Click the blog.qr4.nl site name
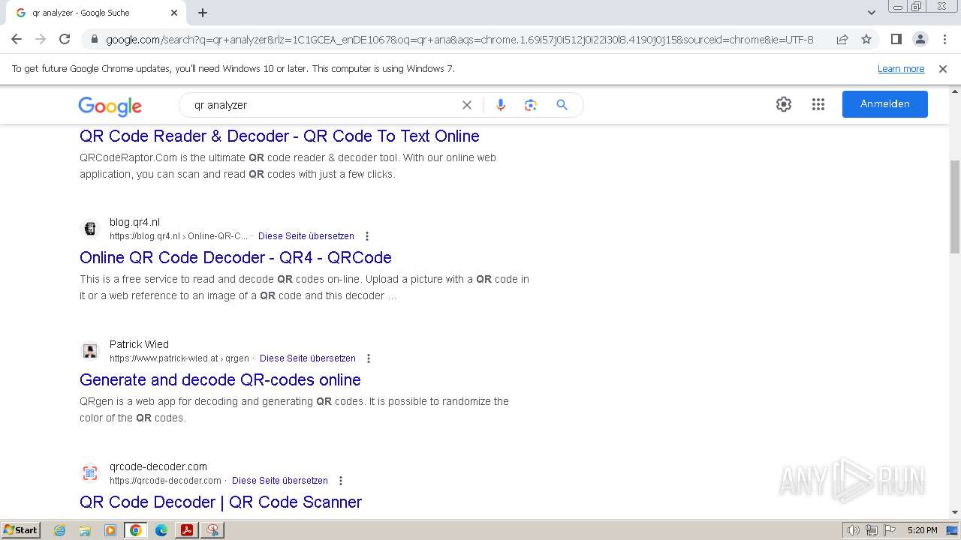Screen dimensions: 961x540 pos(134,222)
